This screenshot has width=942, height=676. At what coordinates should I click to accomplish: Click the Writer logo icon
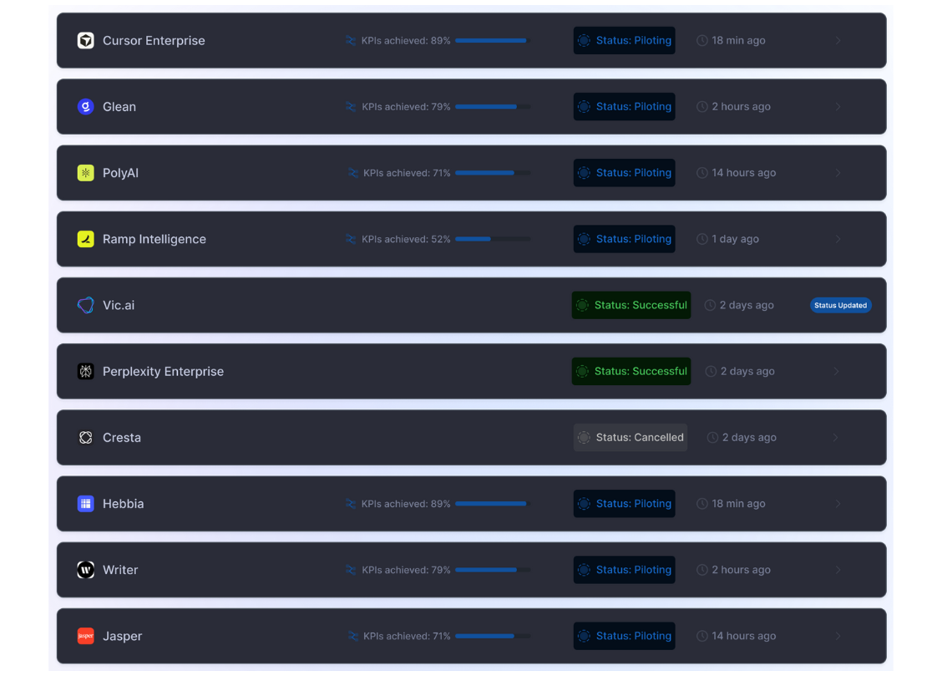(86, 569)
